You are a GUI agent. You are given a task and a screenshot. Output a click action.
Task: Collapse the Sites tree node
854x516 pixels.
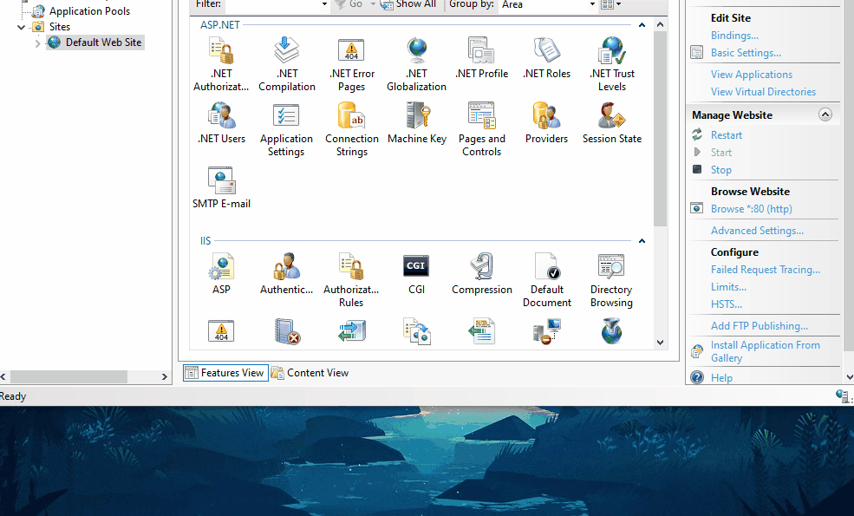click(21, 27)
